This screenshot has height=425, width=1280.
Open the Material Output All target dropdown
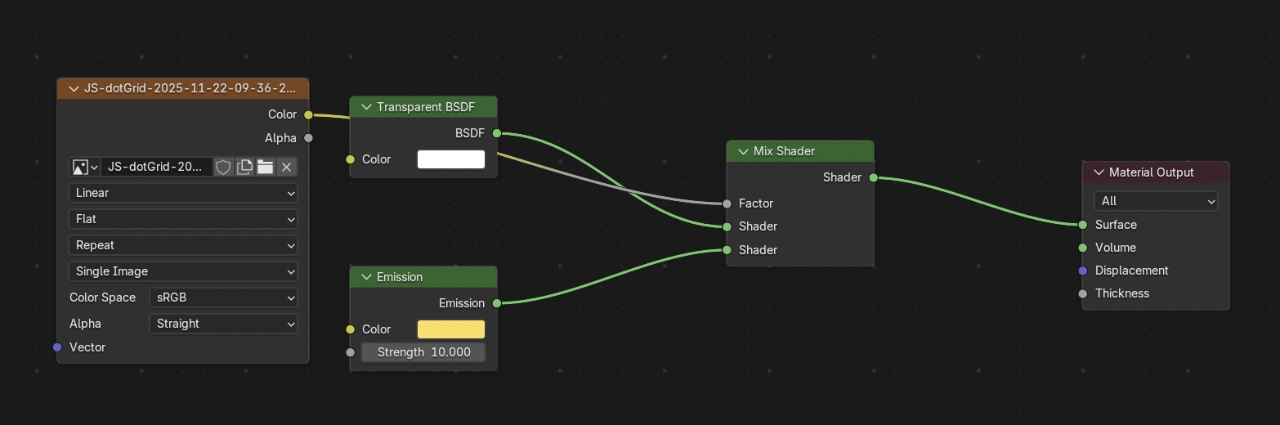(1155, 201)
